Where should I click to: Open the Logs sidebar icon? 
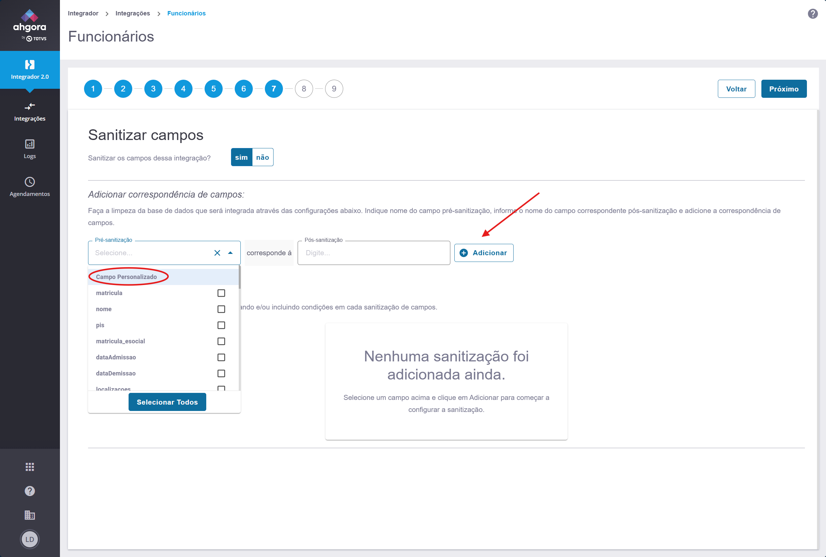point(30,149)
